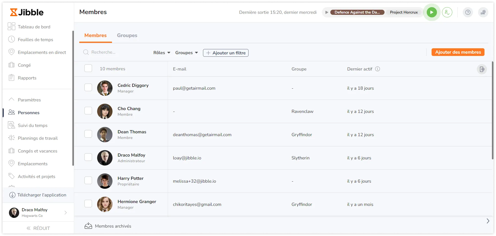Expand the Rôles filter dropdown

162,53
